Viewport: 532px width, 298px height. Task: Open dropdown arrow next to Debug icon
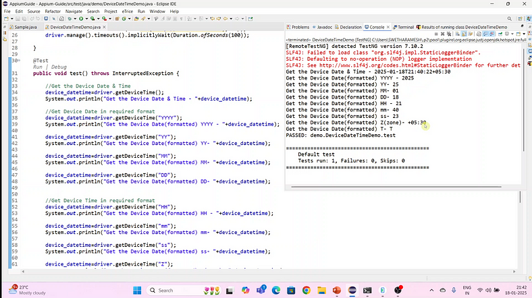tap(75, 19)
